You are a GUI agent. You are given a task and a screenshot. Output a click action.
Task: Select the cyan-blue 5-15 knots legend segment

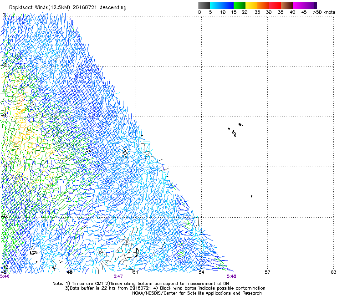[222, 5]
